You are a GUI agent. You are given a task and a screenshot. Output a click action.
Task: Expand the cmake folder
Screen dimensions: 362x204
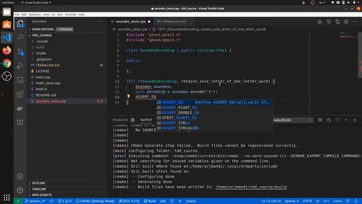[x=67, y=53]
